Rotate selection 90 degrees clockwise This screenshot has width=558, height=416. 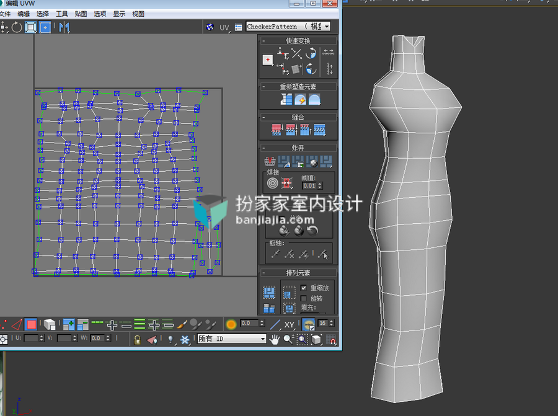[x=311, y=69]
